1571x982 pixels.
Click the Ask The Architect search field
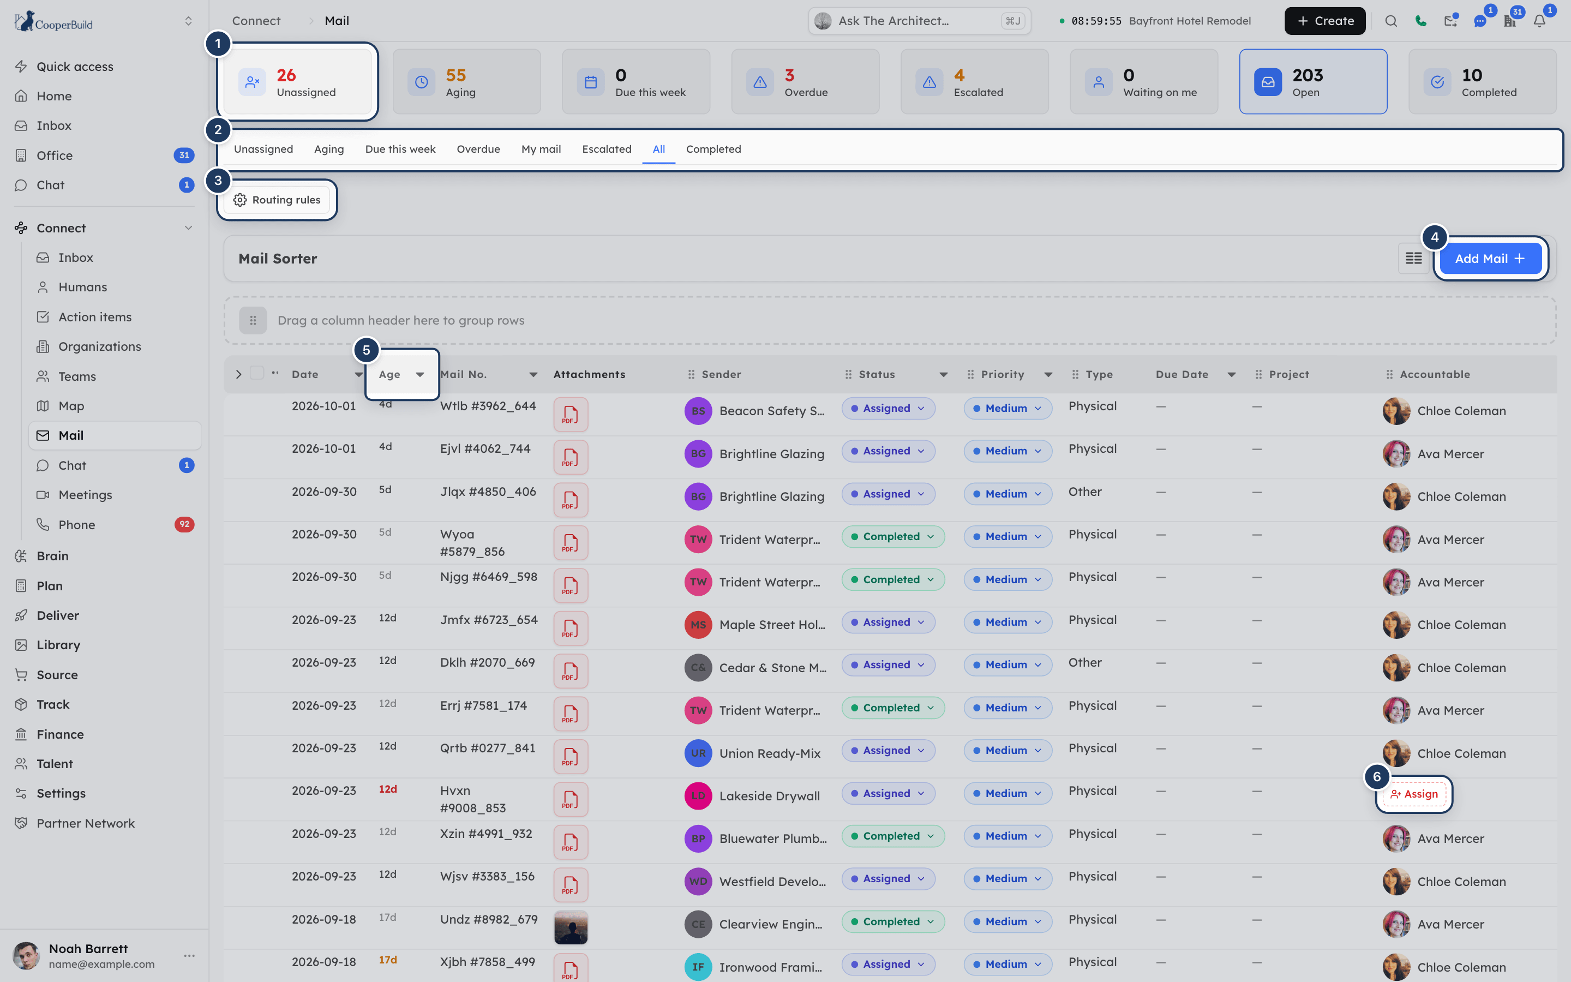point(919,21)
